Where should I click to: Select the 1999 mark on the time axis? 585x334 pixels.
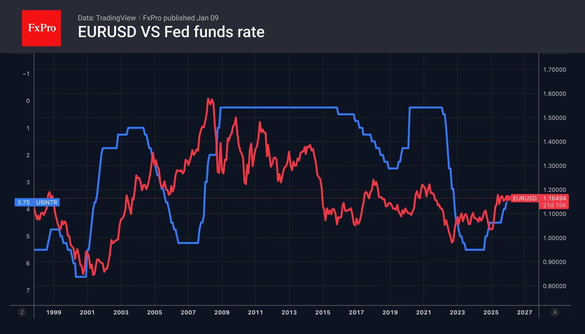pyautogui.click(x=53, y=312)
